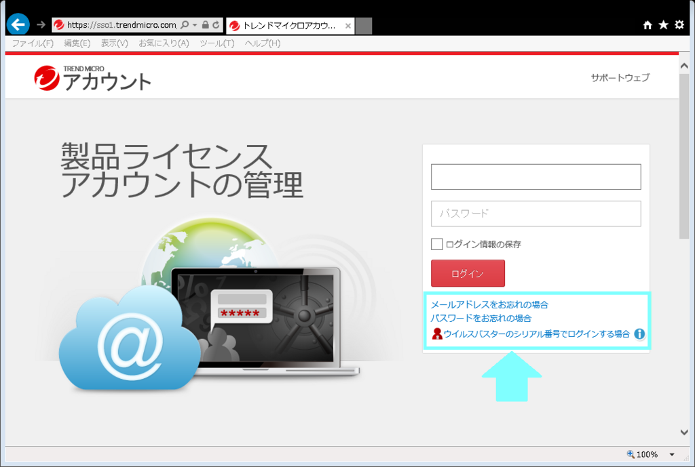Click the email address input field
Viewport: 695px width, 467px height.
pyautogui.click(x=536, y=177)
